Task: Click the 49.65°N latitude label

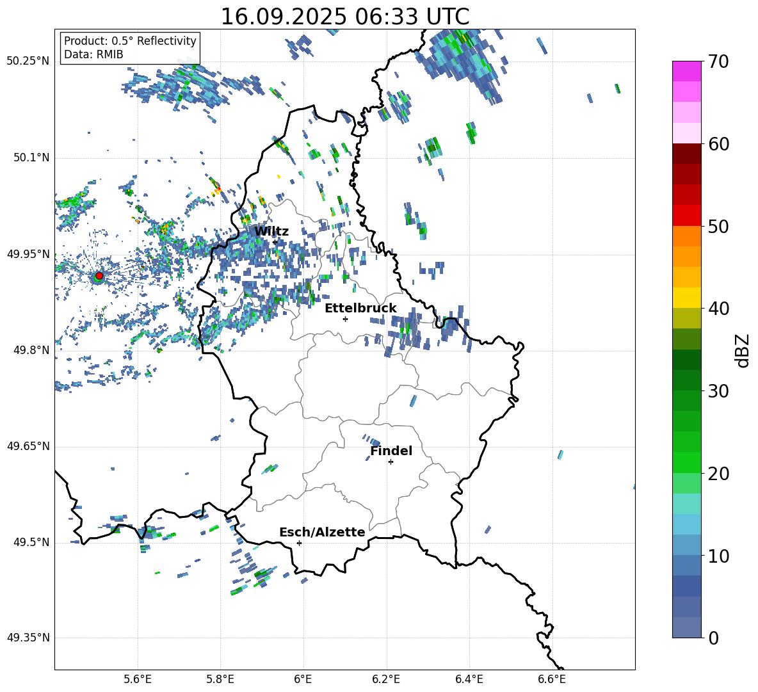Action: tap(28, 447)
